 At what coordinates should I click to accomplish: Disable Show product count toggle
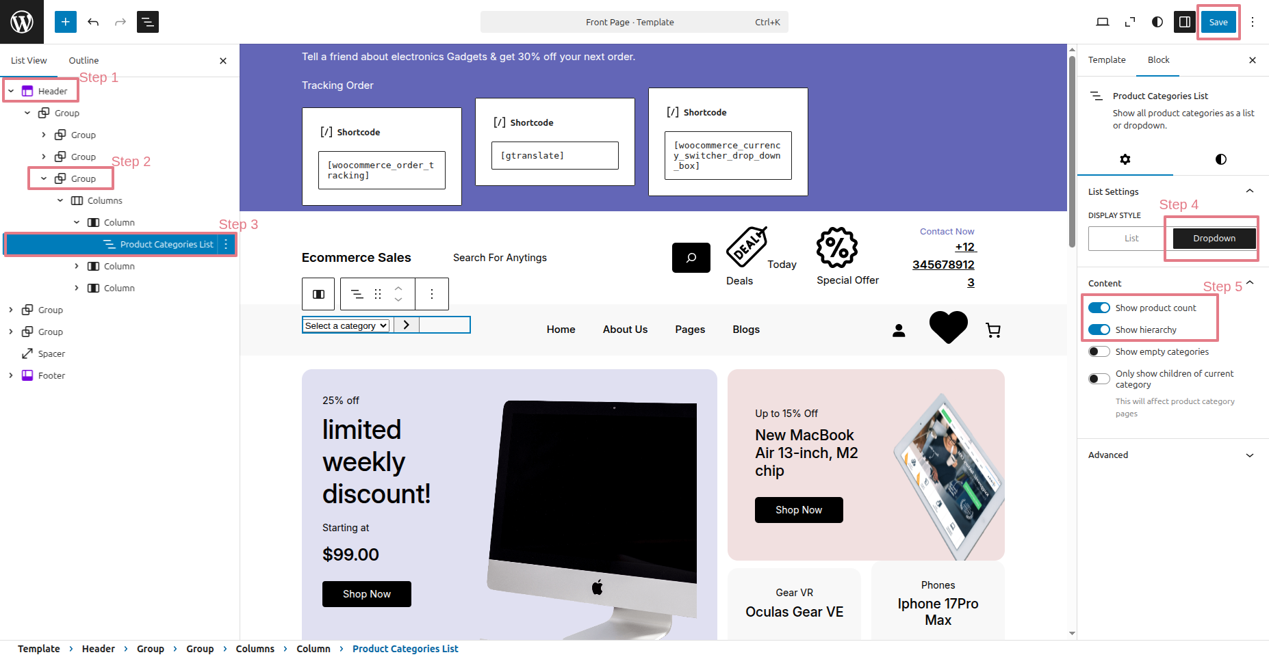click(x=1099, y=308)
